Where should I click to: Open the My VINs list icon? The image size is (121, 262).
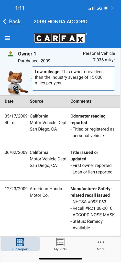pos(60,242)
